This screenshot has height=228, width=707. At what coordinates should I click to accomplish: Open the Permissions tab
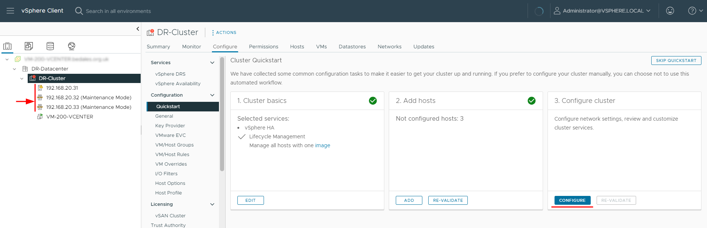[x=264, y=46]
